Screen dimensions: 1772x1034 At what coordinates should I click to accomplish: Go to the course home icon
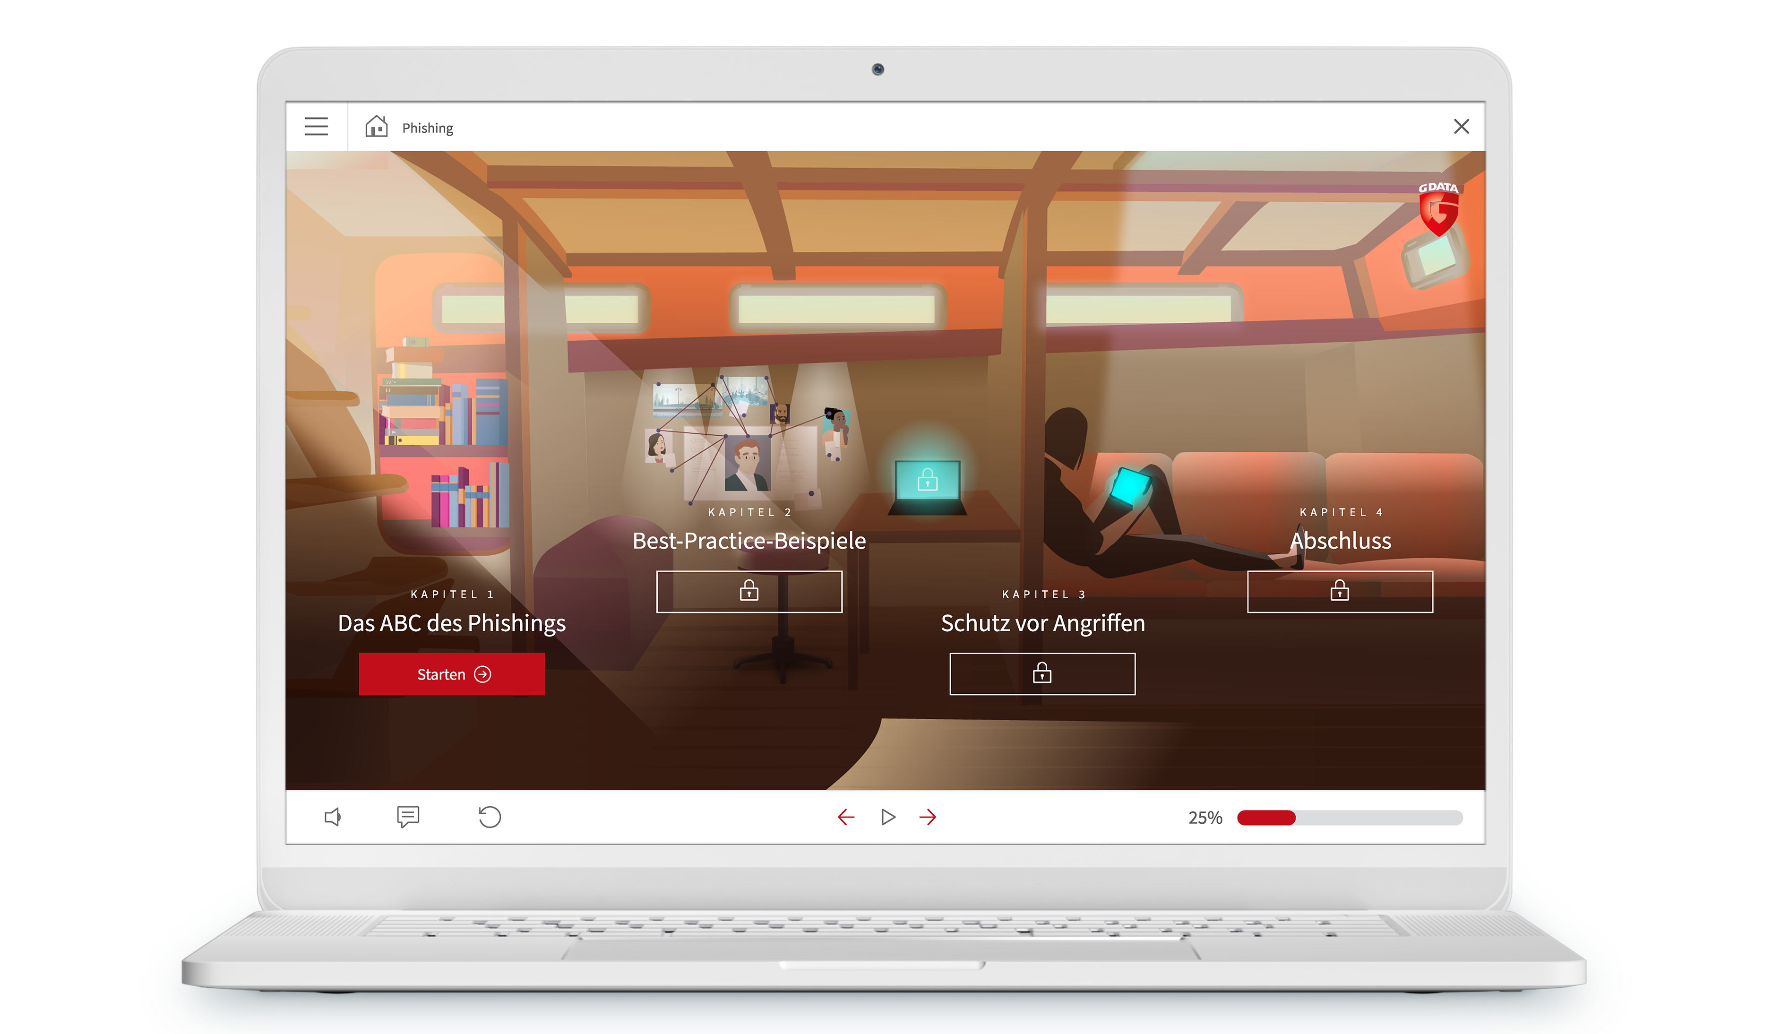click(376, 126)
